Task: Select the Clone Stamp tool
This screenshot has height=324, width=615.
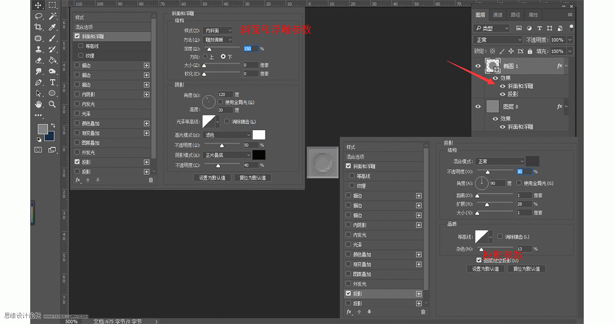Action: 38,50
